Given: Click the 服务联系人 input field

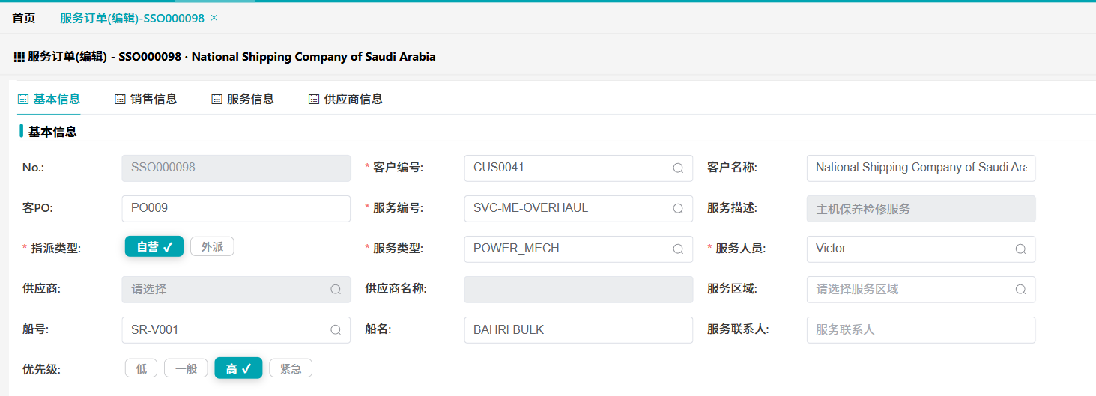Looking at the screenshot, I should (x=921, y=330).
